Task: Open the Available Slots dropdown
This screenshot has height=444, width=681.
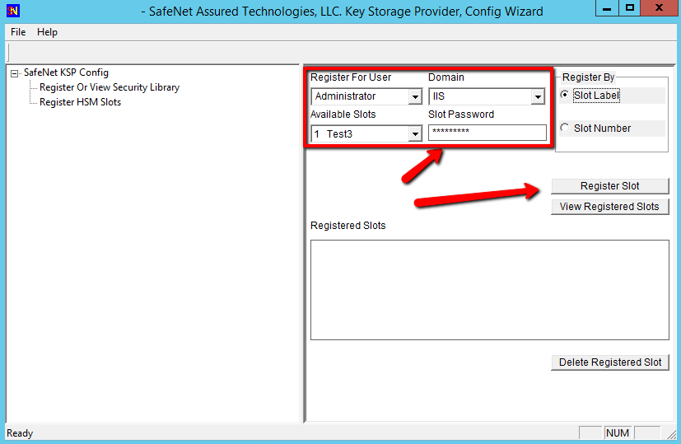Action: (x=415, y=133)
